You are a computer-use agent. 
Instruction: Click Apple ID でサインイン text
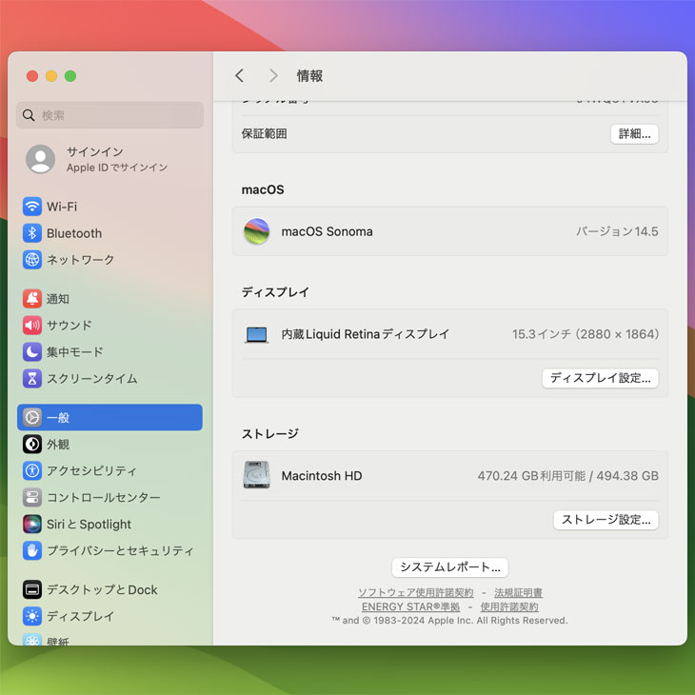coord(117,168)
